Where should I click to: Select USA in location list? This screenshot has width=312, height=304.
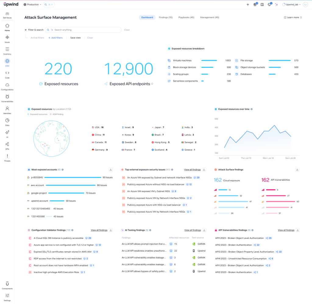coord(97,127)
